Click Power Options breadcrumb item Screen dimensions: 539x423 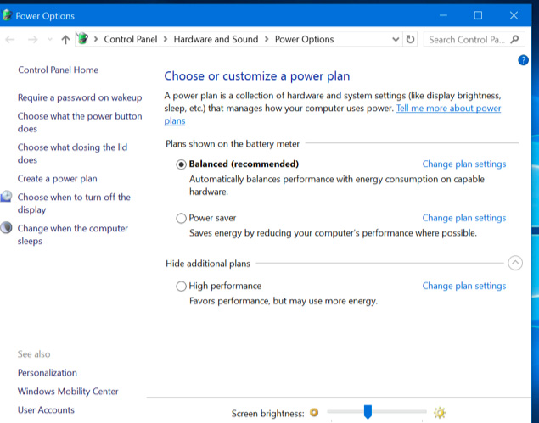click(x=304, y=39)
